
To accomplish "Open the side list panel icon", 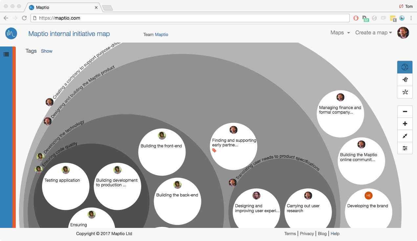I will click(6, 54).
